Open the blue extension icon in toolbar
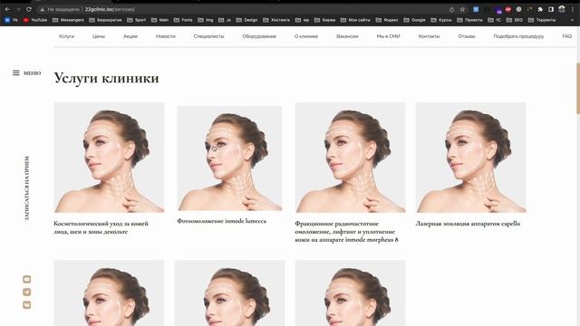 pos(476,9)
